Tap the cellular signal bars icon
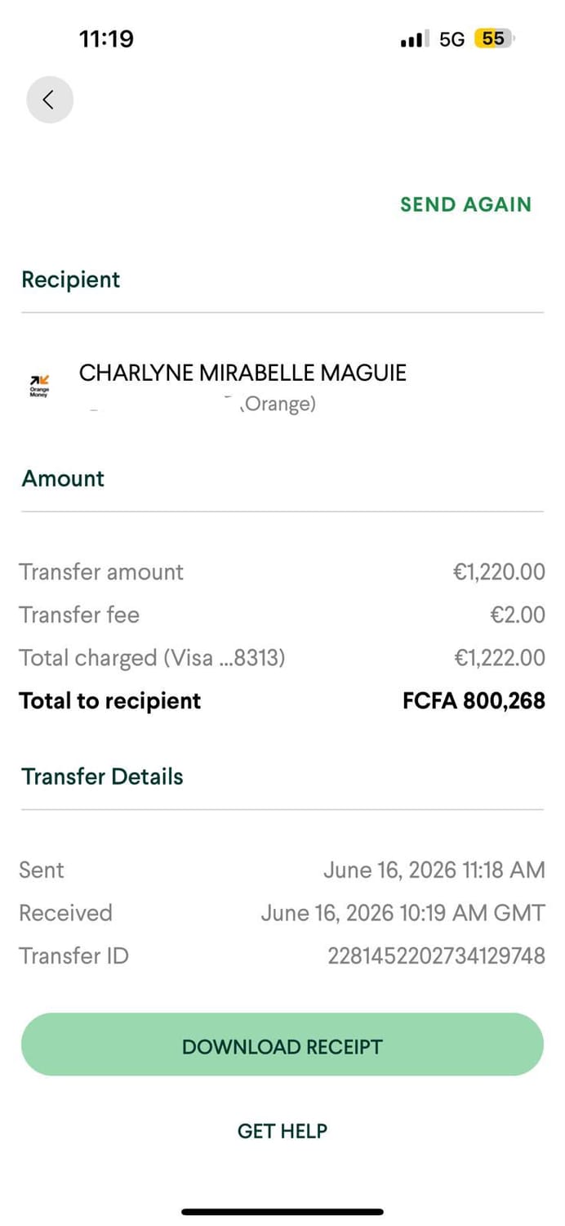 [414, 38]
